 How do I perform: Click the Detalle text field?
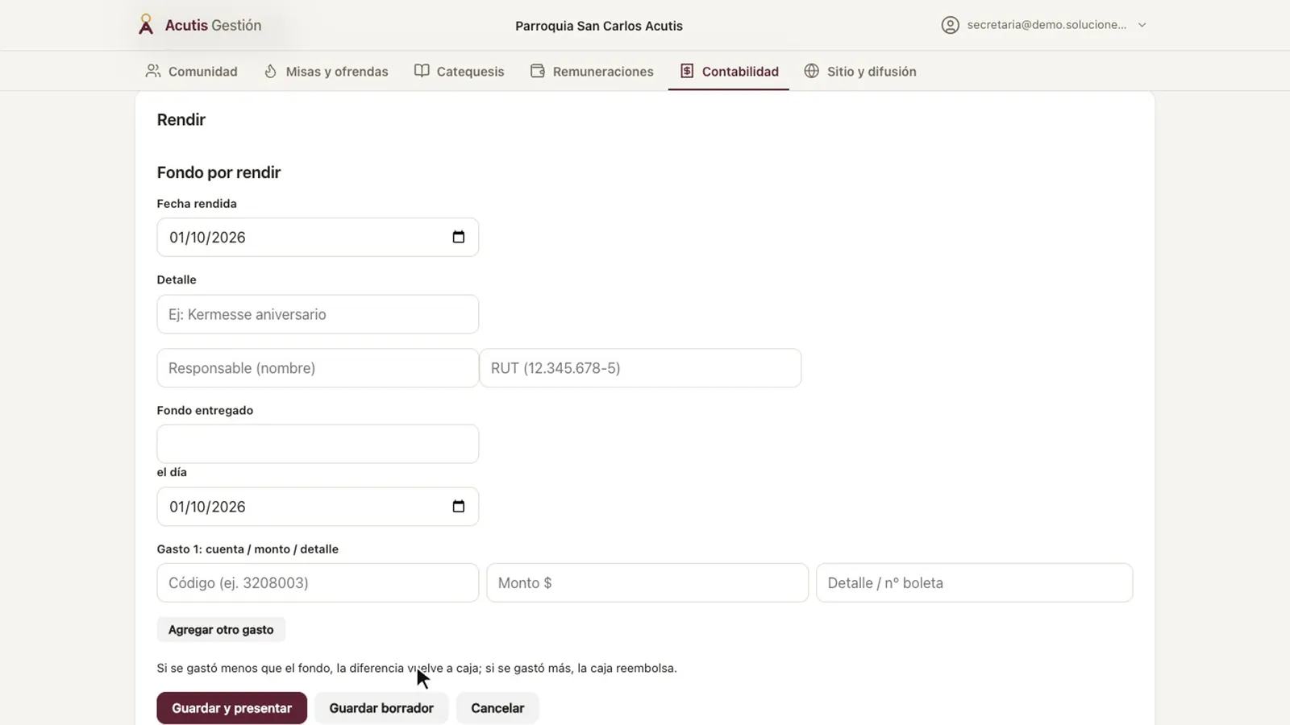(318, 314)
